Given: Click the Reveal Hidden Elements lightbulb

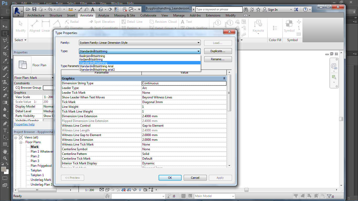Looking at the screenshot, I should tap(140, 190).
